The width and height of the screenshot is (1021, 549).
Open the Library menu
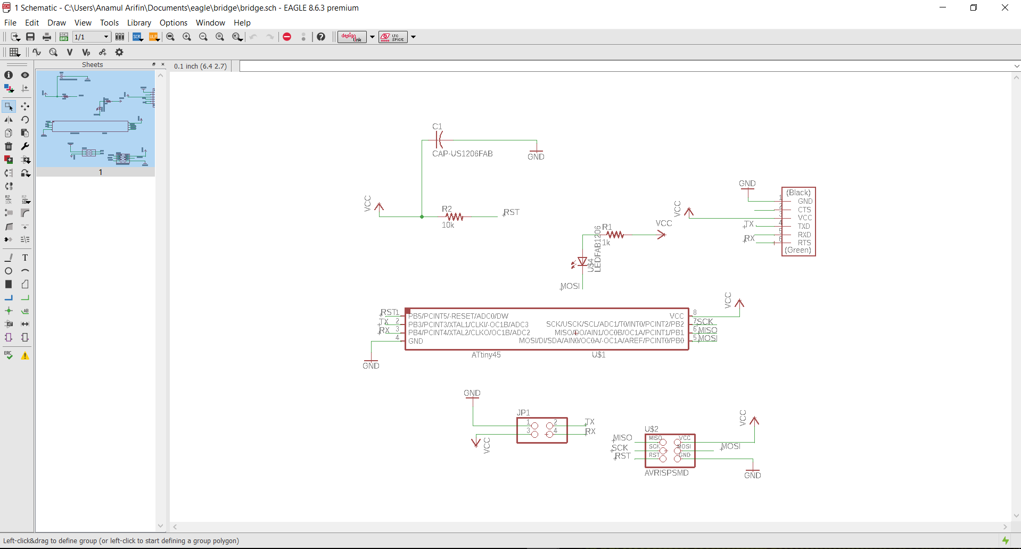pos(139,22)
